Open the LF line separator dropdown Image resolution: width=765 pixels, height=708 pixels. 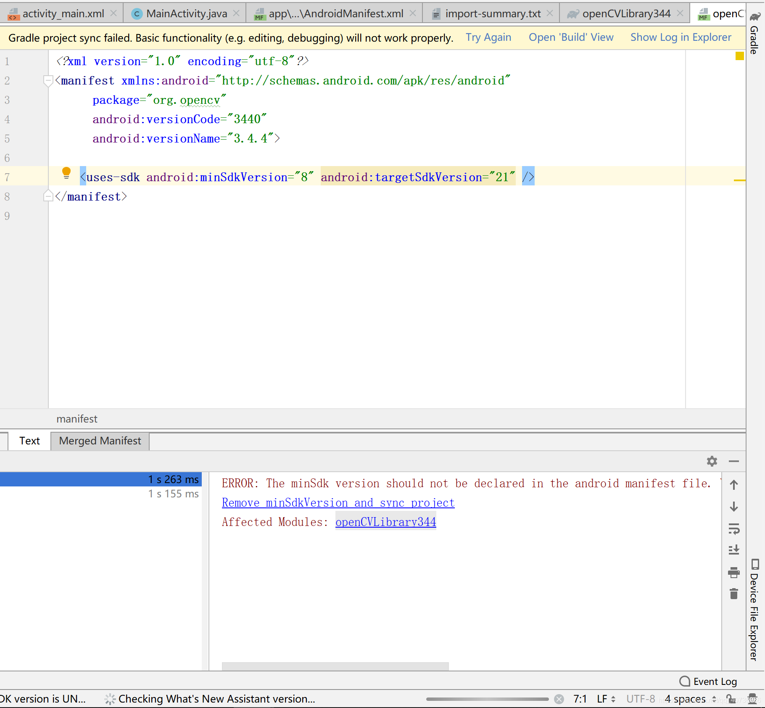[606, 699]
